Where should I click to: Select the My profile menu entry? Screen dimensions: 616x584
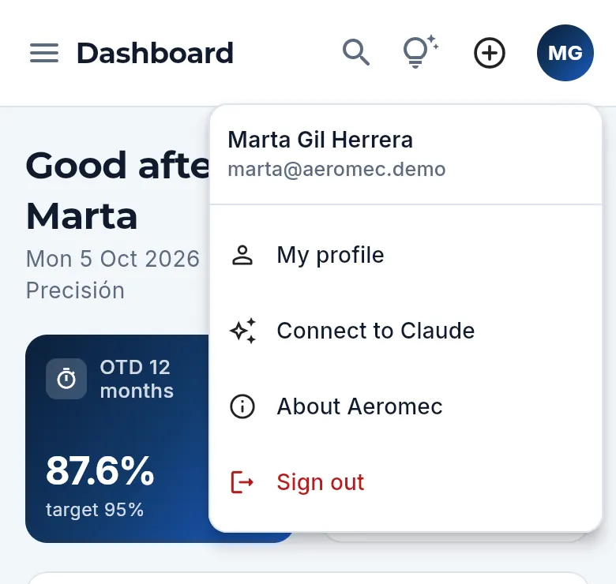point(405,255)
